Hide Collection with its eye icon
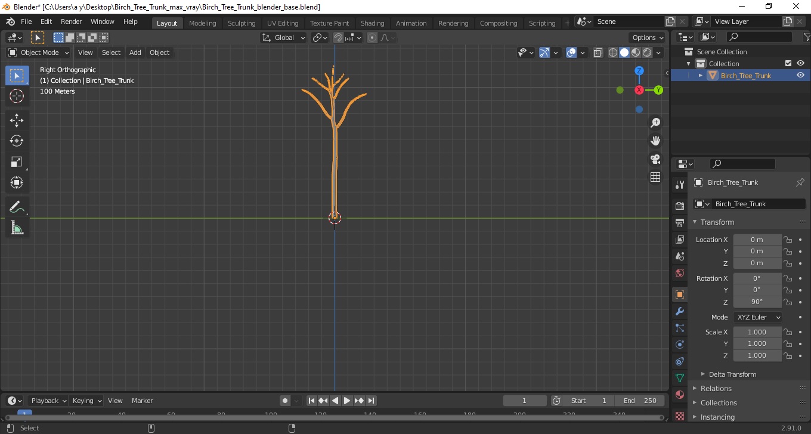This screenshot has height=434, width=811. pyautogui.click(x=800, y=63)
